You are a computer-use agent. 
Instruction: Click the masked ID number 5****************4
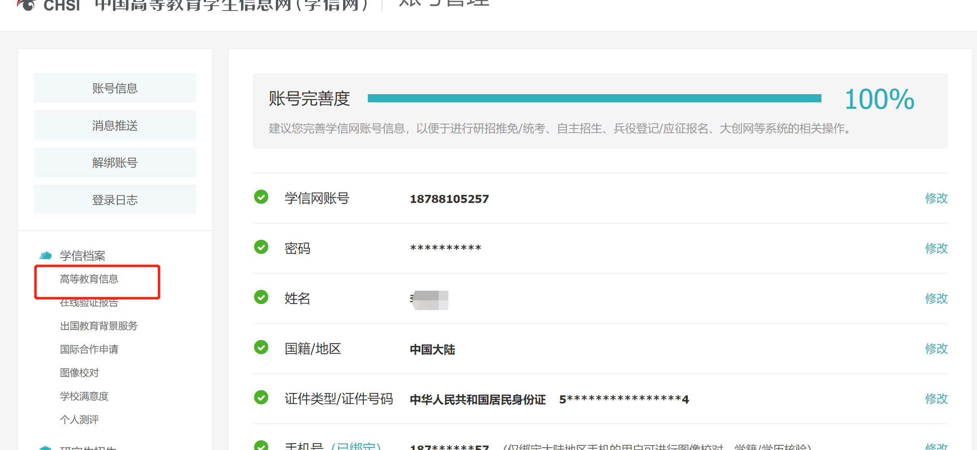(x=624, y=399)
